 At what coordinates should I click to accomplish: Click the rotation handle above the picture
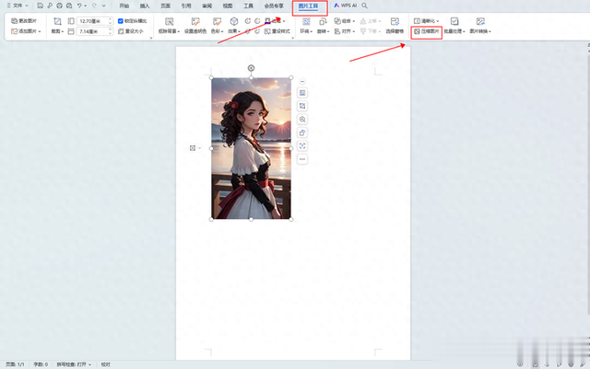(x=251, y=68)
